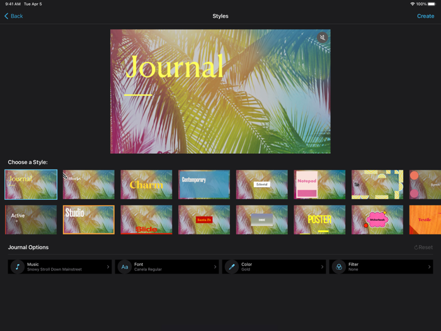Open Font option Canela Regular

click(x=167, y=267)
